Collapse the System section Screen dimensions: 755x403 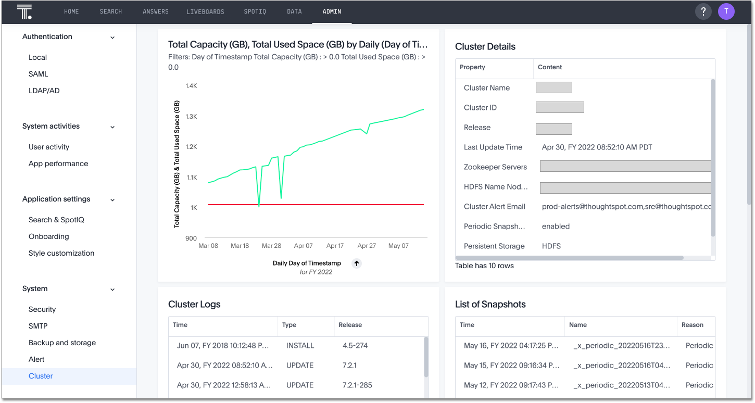coord(112,289)
